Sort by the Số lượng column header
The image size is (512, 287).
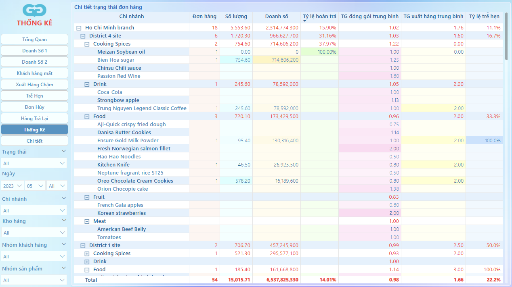[x=236, y=17]
